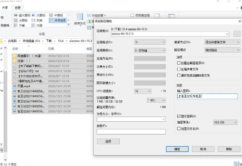
Task: Enable 加密文件名 checkbox
Action: point(179,129)
